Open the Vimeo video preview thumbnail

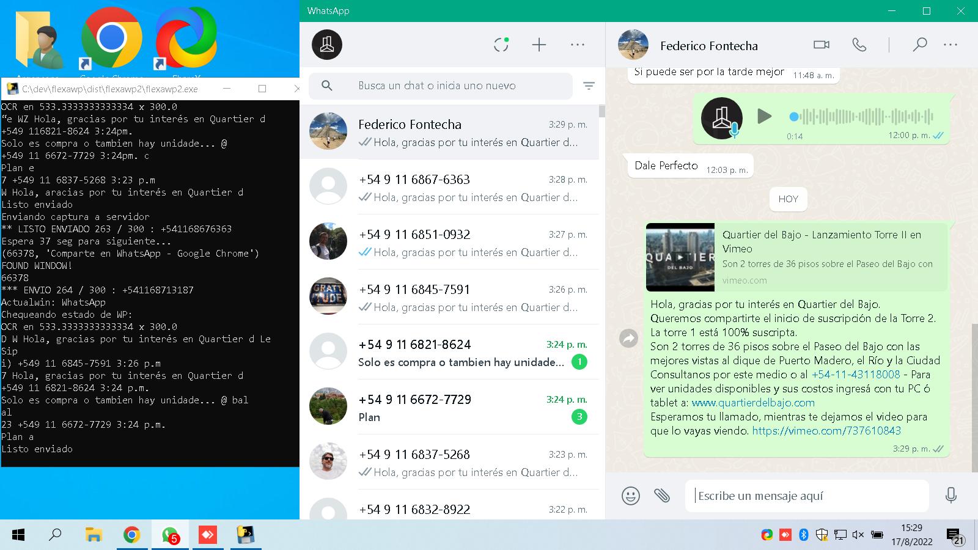pyautogui.click(x=680, y=257)
